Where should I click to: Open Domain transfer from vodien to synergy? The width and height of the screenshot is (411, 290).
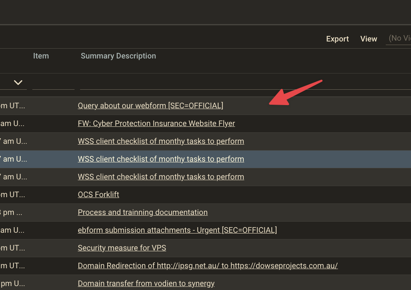(x=146, y=283)
